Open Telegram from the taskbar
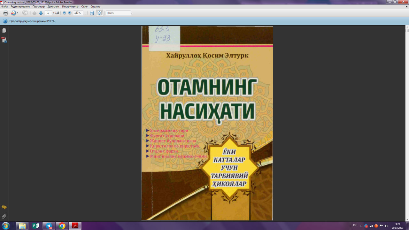The width and height of the screenshot is (409, 230). pyautogui.click(x=49, y=226)
